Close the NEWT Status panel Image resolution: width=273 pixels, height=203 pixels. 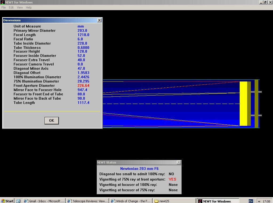pos(179,162)
